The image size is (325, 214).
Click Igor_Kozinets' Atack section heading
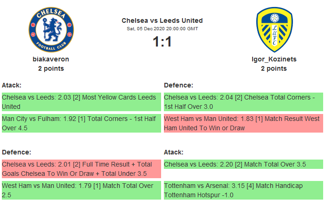pyautogui.click(x=174, y=152)
